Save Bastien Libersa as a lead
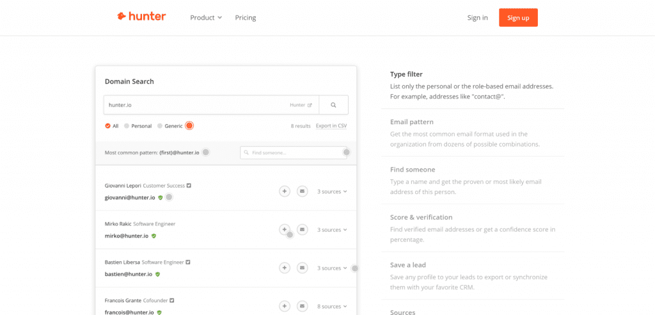Screen dimensions: 655x315 [285, 268]
